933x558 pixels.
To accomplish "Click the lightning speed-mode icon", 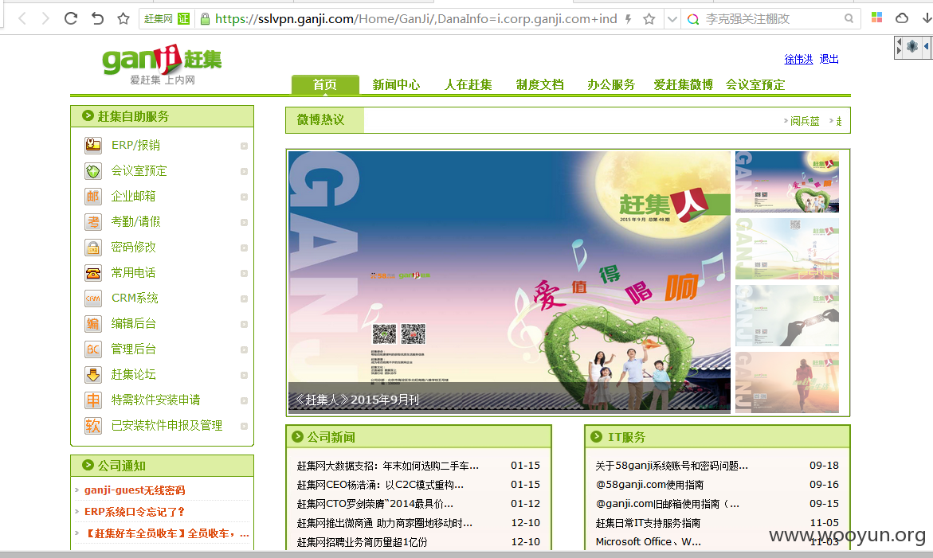I will 629,19.
